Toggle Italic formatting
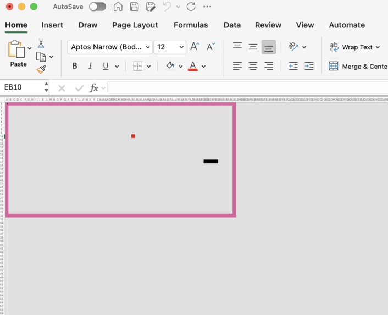The width and height of the screenshot is (388, 315). pos(90,66)
